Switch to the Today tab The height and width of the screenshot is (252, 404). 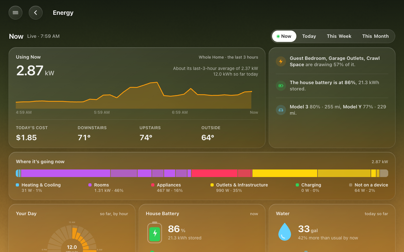click(309, 36)
